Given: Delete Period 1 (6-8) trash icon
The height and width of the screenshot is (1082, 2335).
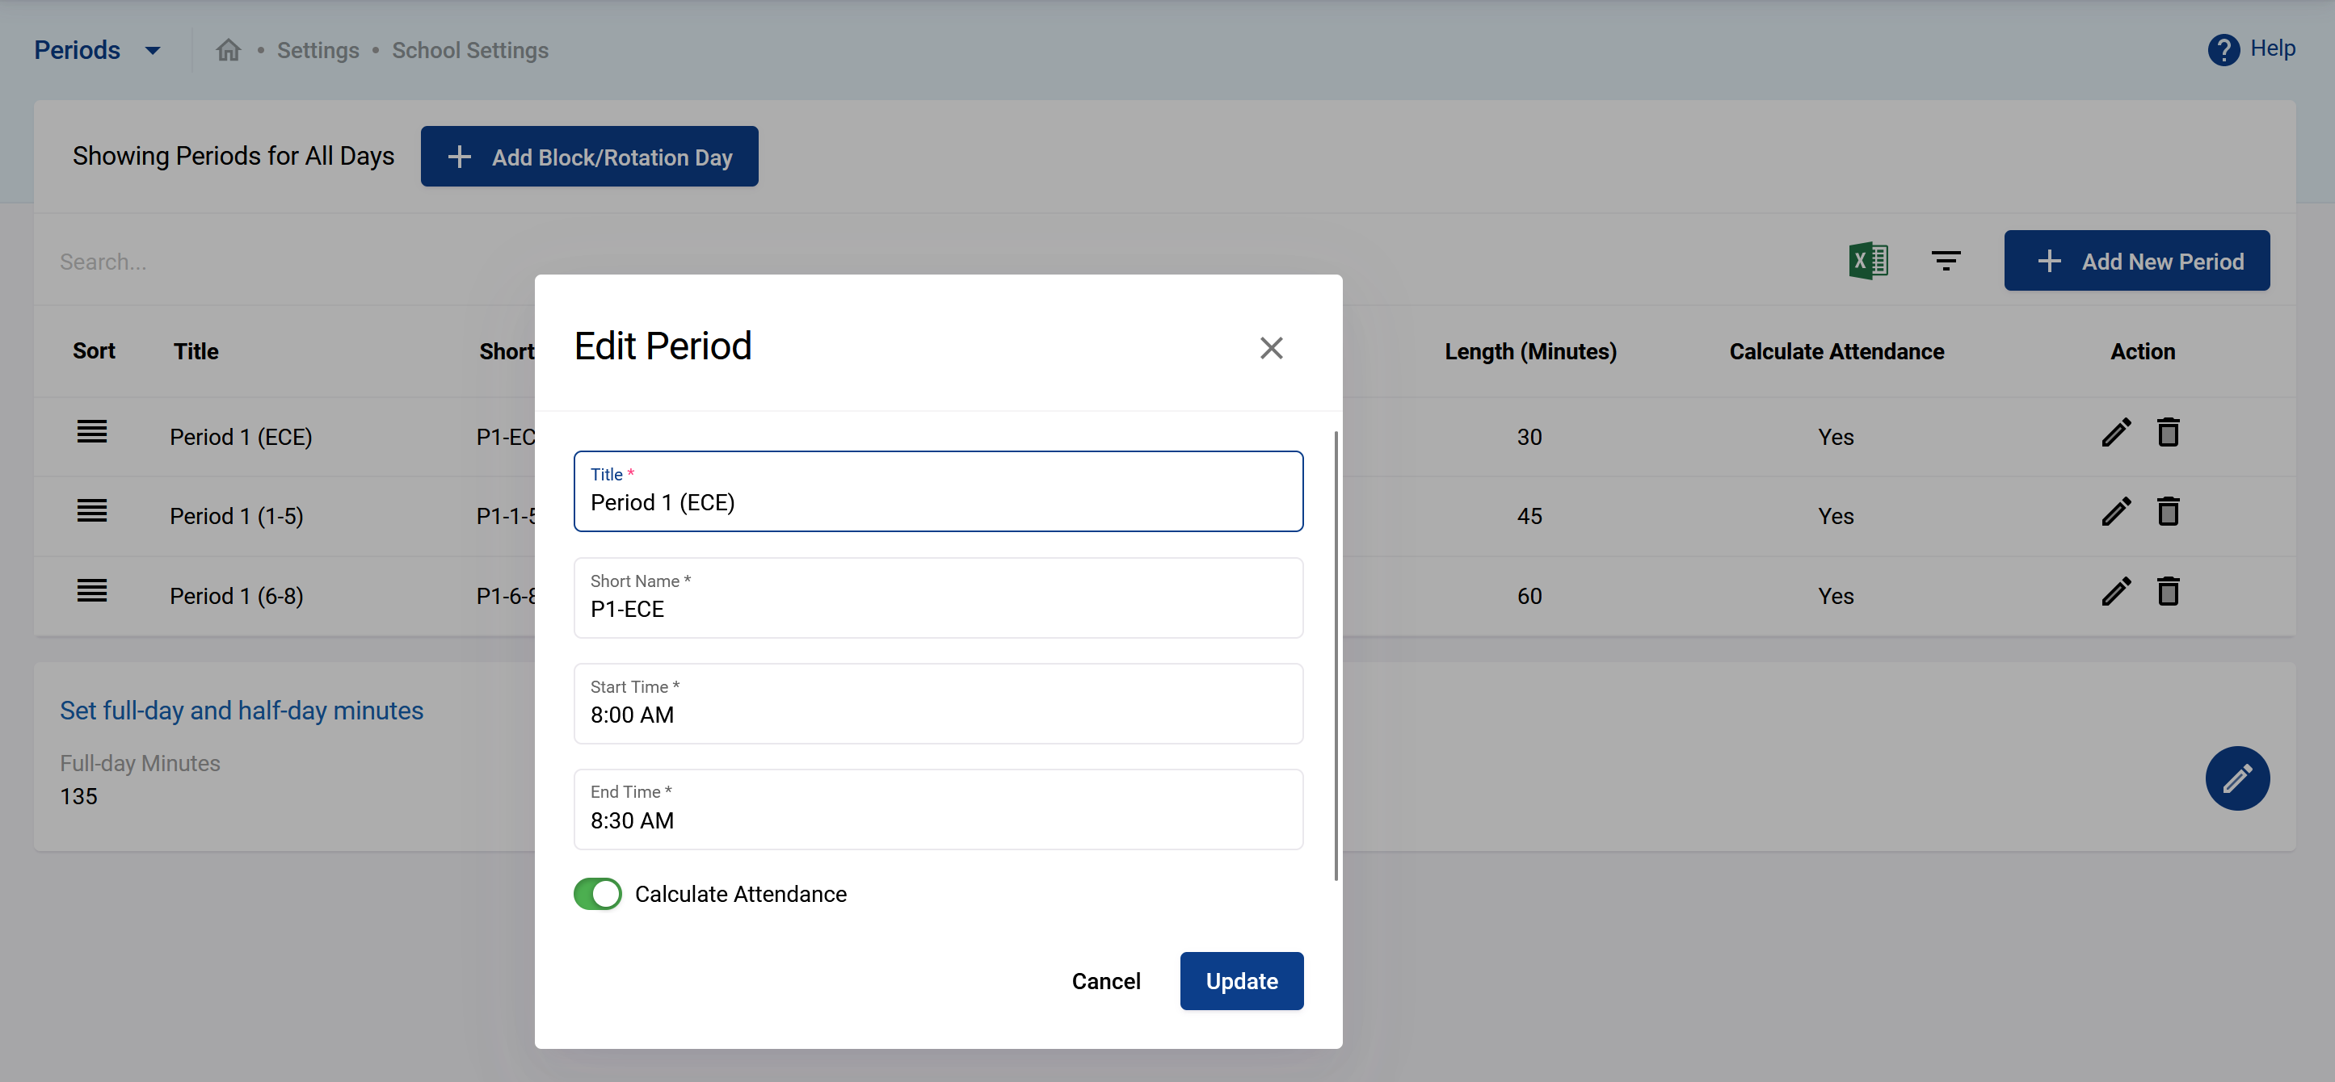Looking at the screenshot, I should (x=2167, y=592).
